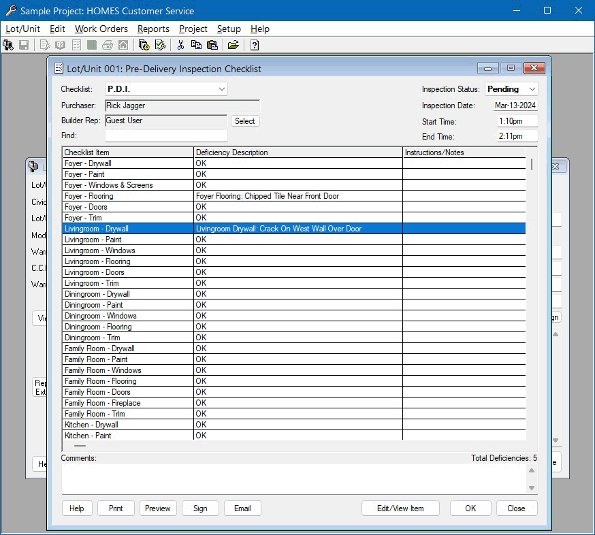Screen dimensions: 595x535
Task: Click the vertical scrollbar thumb of the checklist grid
Action: click(x=532, y=164)
